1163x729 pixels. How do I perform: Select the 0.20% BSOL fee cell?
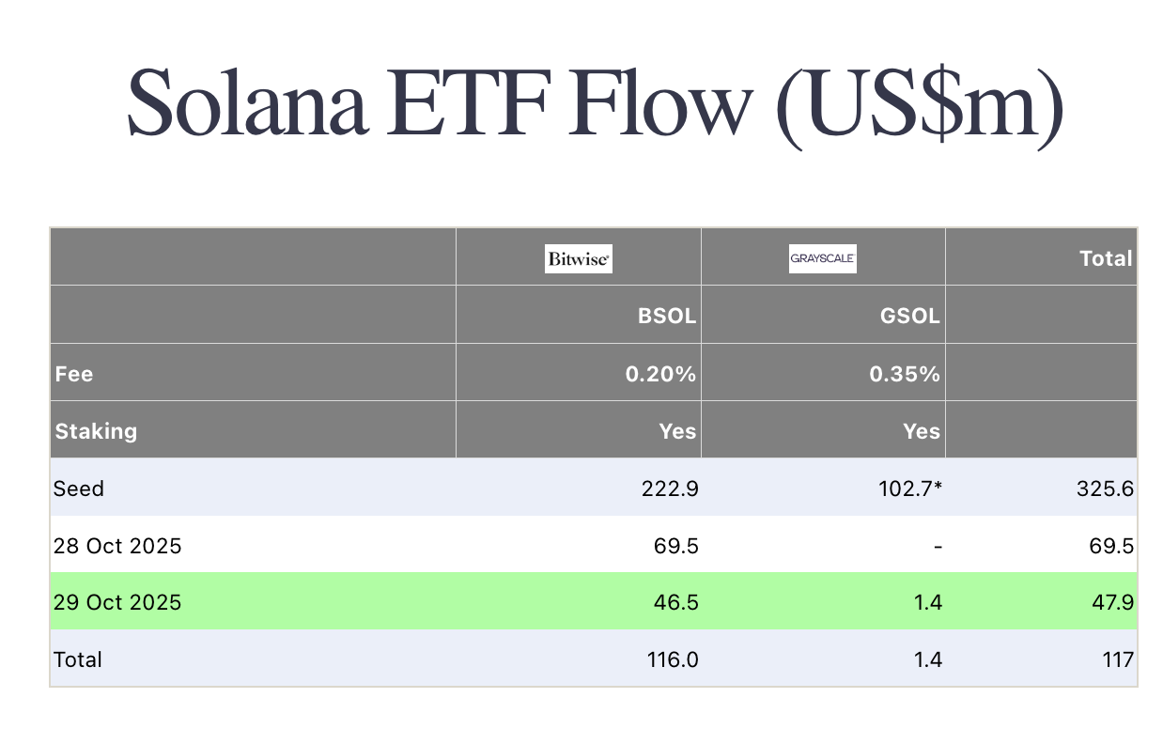click(660, 373)
